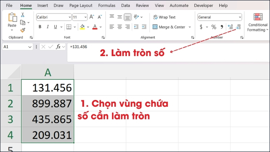This screenshot has width=270, height=152.
Task: Confirm the entry with the checkmark
Action: pyautogui.click(x=51, y=47)
